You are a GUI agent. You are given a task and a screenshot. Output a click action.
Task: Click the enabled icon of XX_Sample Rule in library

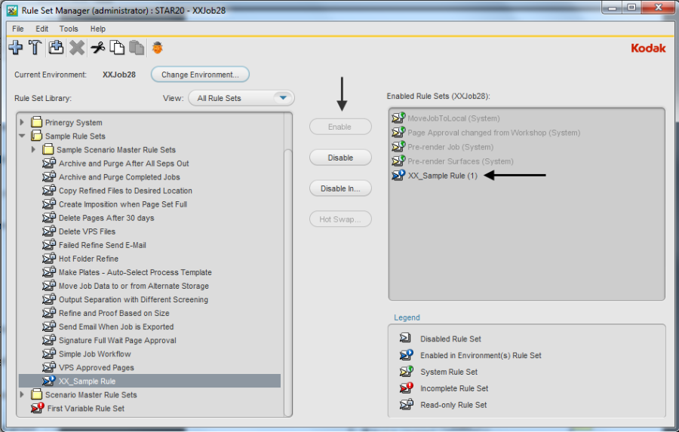[49, 381]
